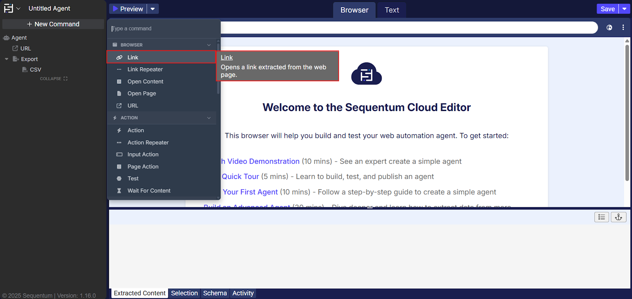Click the 'Type a command' search field
Screen dimensions: 632x299
164,28
